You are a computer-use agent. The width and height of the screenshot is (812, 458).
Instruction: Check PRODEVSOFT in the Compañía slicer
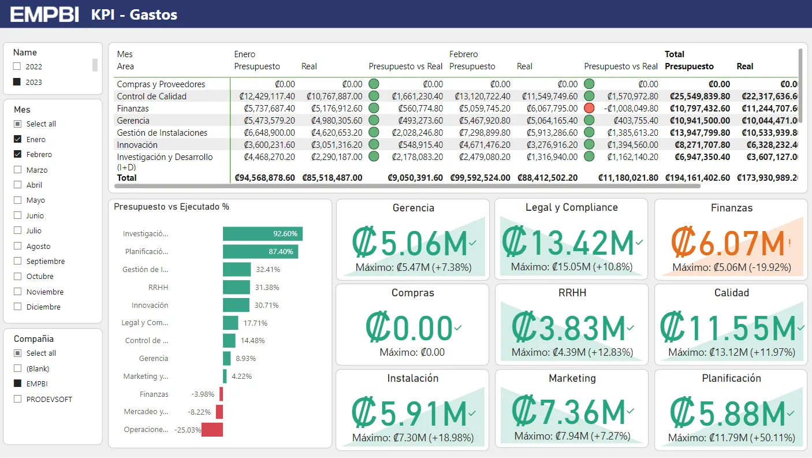click(x=18, y=399)
